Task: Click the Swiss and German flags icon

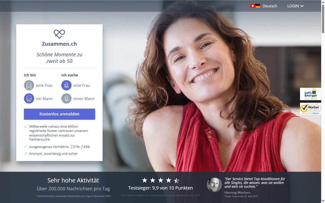Action: tap(255, 6)
